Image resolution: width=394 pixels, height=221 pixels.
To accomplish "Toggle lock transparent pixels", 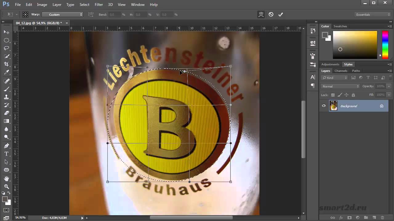I will point(333,95).
